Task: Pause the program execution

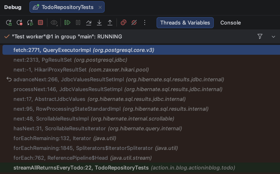Action: pyautogui.click(x=78, y=22)
